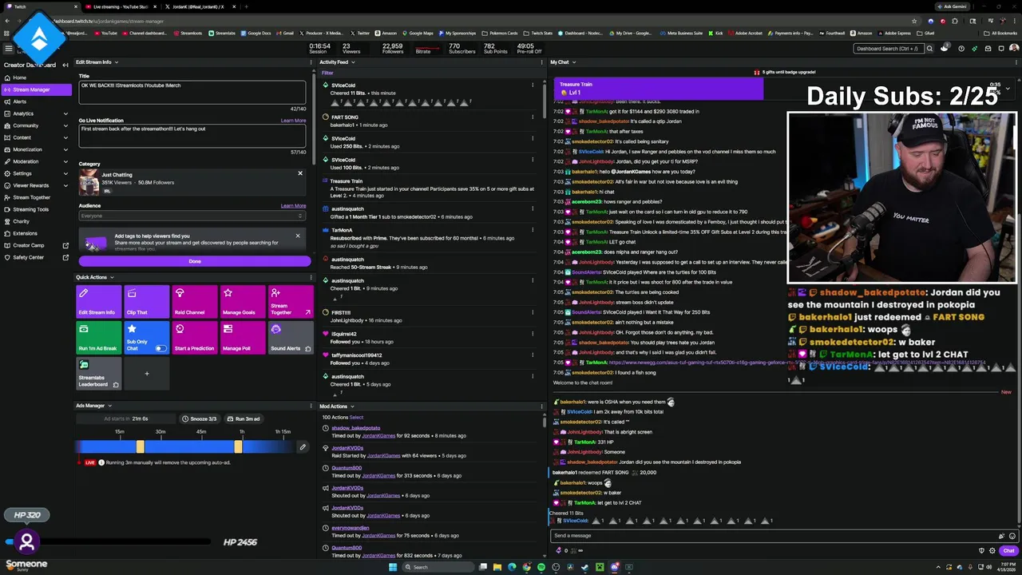Screen dimensions: 1022x575
Task: Click the Streamlabs Leaderboard quick action
Action: [x=97, y=373]
